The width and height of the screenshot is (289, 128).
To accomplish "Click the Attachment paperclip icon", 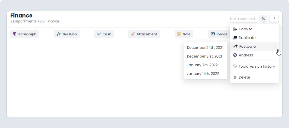I will (x=133, y=34).
